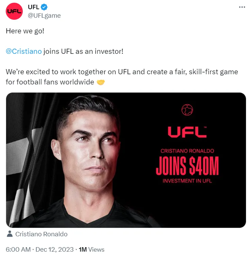
Task: Open the UFL display name link
Action: pyautogui.click(x=33, y=7)
